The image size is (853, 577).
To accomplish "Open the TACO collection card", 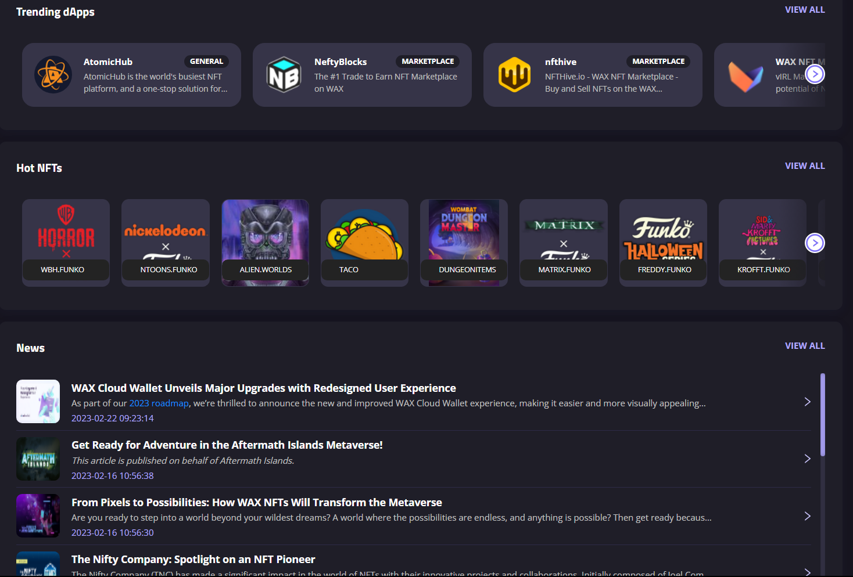I will (x=364, y=243).
